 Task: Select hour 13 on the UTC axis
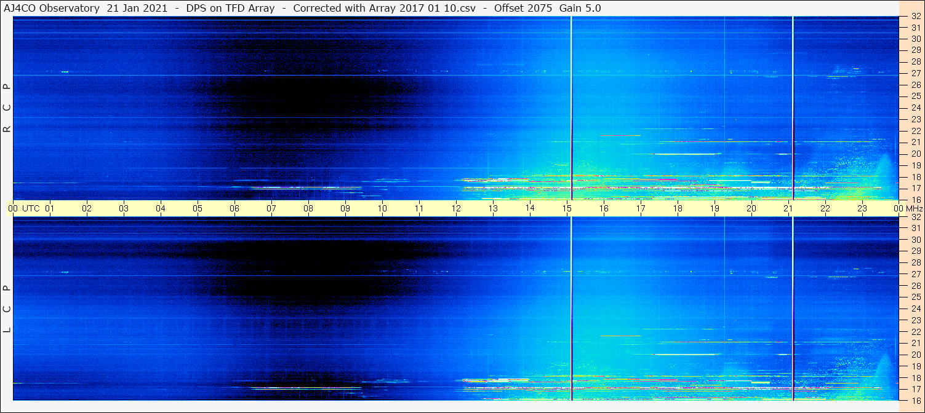[493, 209]
